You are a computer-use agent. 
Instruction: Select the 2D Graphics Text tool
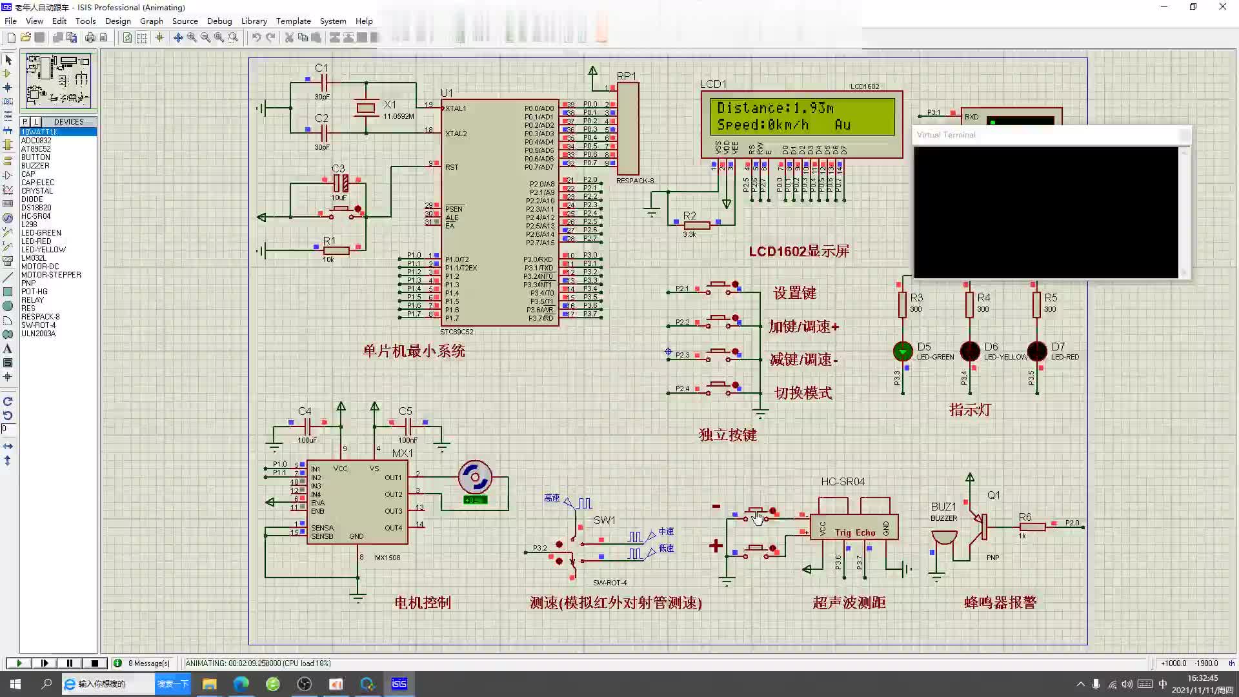point(8,348)
